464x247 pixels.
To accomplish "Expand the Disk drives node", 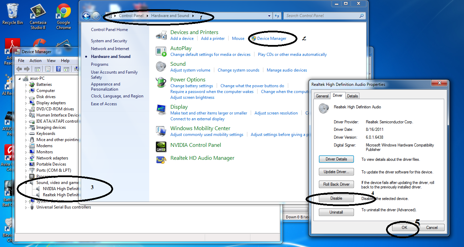I will click(26, 97).
